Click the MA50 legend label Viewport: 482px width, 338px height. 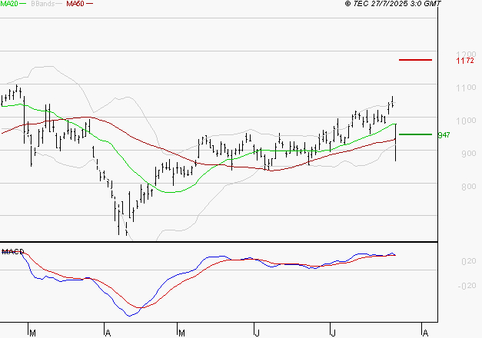click(75, 4)
